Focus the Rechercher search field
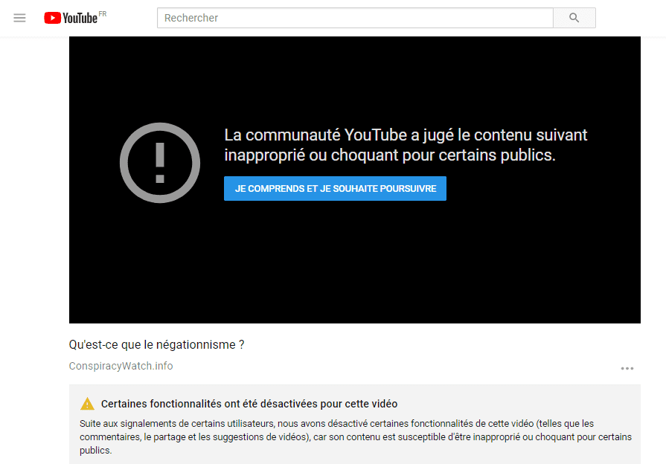666x464 pixels. pos(355,18)
